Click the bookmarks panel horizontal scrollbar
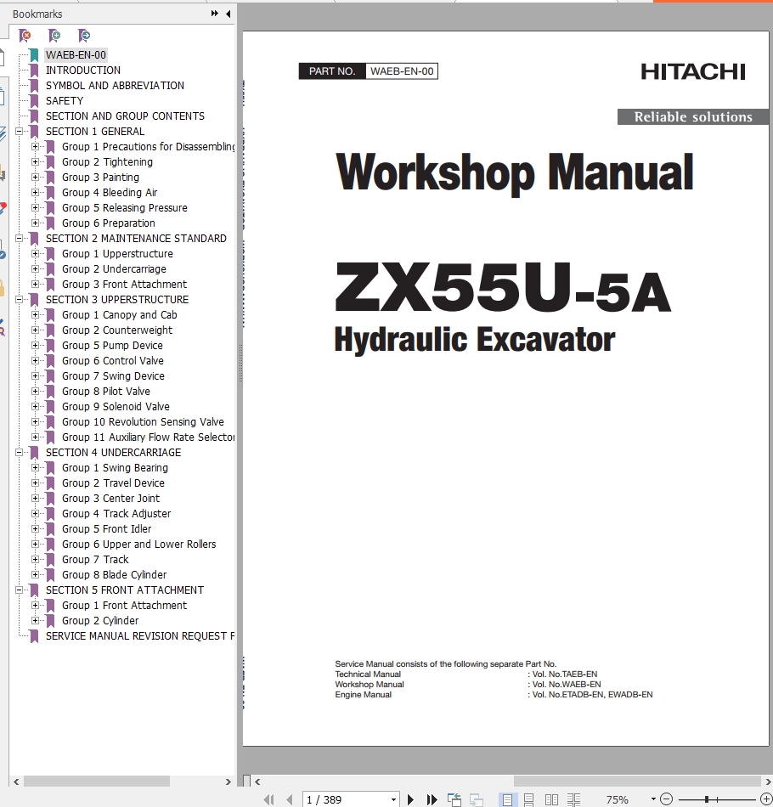 tap(97, 782)
